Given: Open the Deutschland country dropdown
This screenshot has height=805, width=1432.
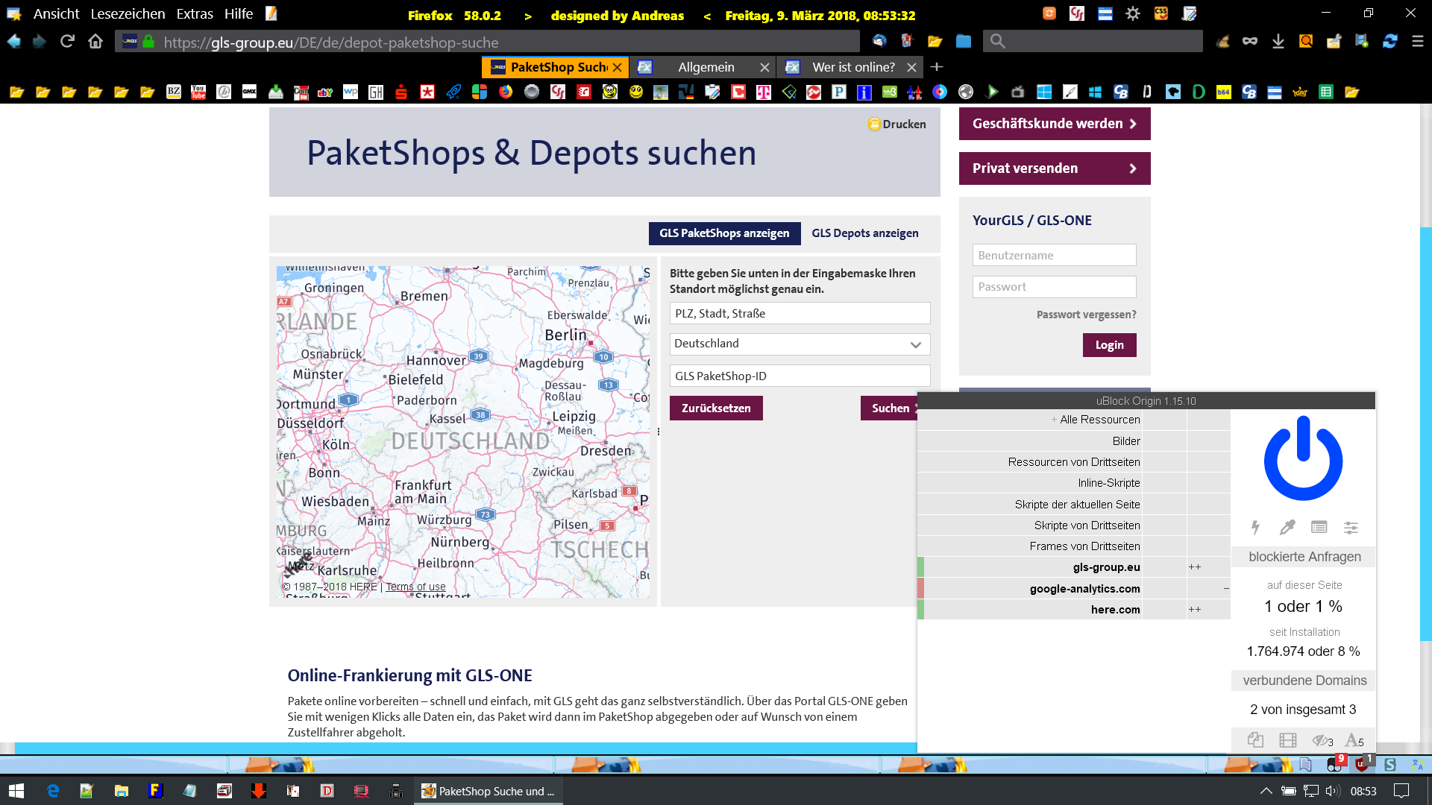Looking at the screenshot, I should pyautogui.click(x=800, y=344).
